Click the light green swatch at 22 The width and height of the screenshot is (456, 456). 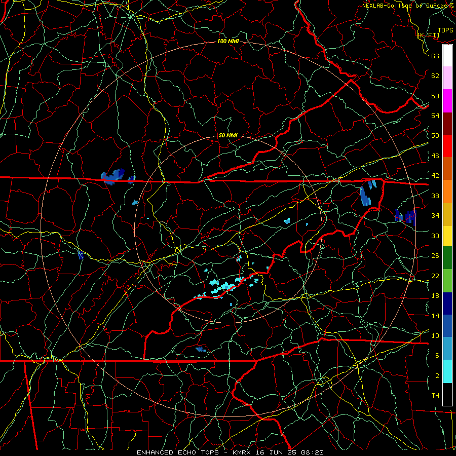point(447,281)
